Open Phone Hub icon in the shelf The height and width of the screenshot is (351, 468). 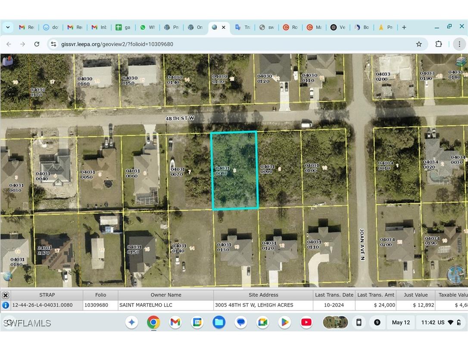(359, 322)
